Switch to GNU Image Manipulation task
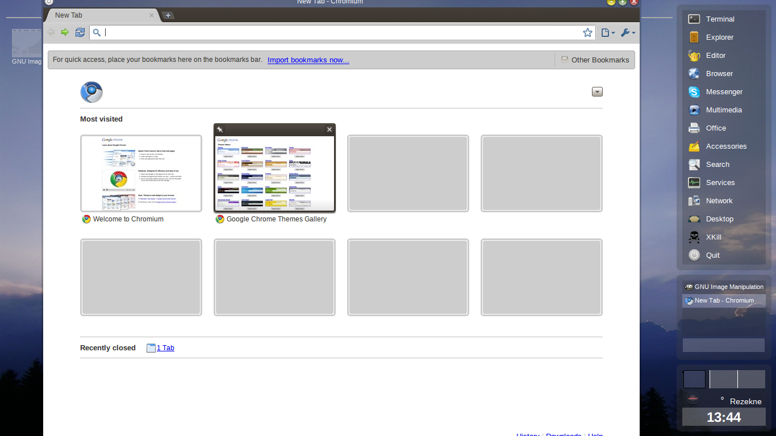Screen dimensions: 776x436 tap(724, 287)
